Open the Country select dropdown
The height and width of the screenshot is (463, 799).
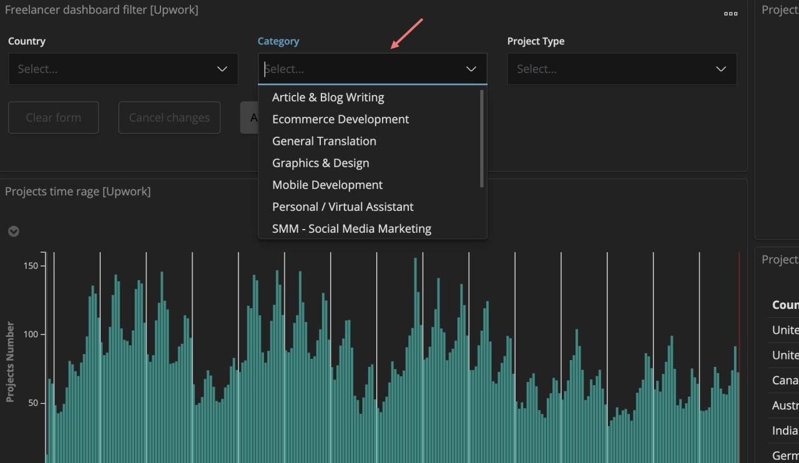pos(123,69)
